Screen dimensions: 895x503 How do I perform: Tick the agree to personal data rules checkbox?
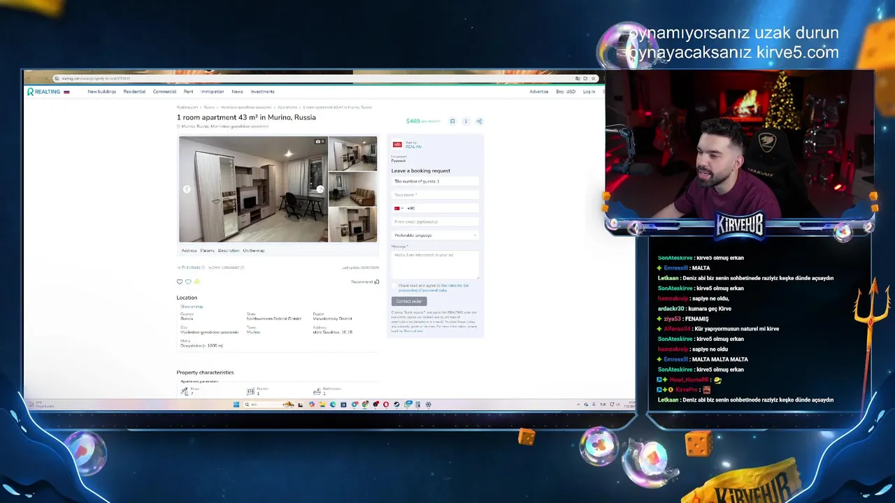[x=394, y=286]
